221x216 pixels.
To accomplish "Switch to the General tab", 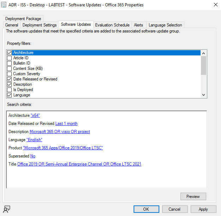I will click(12, 25).
